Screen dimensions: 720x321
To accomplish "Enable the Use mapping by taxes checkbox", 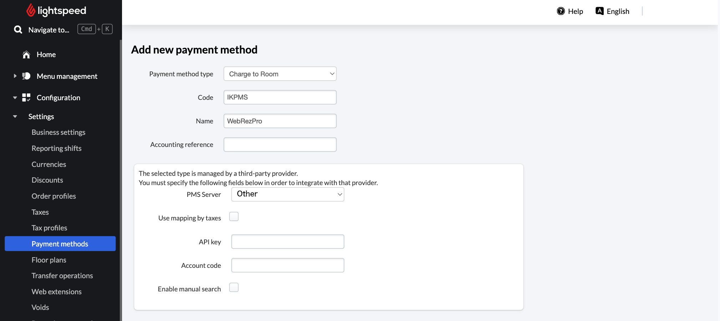I will (x=234, y=216).
